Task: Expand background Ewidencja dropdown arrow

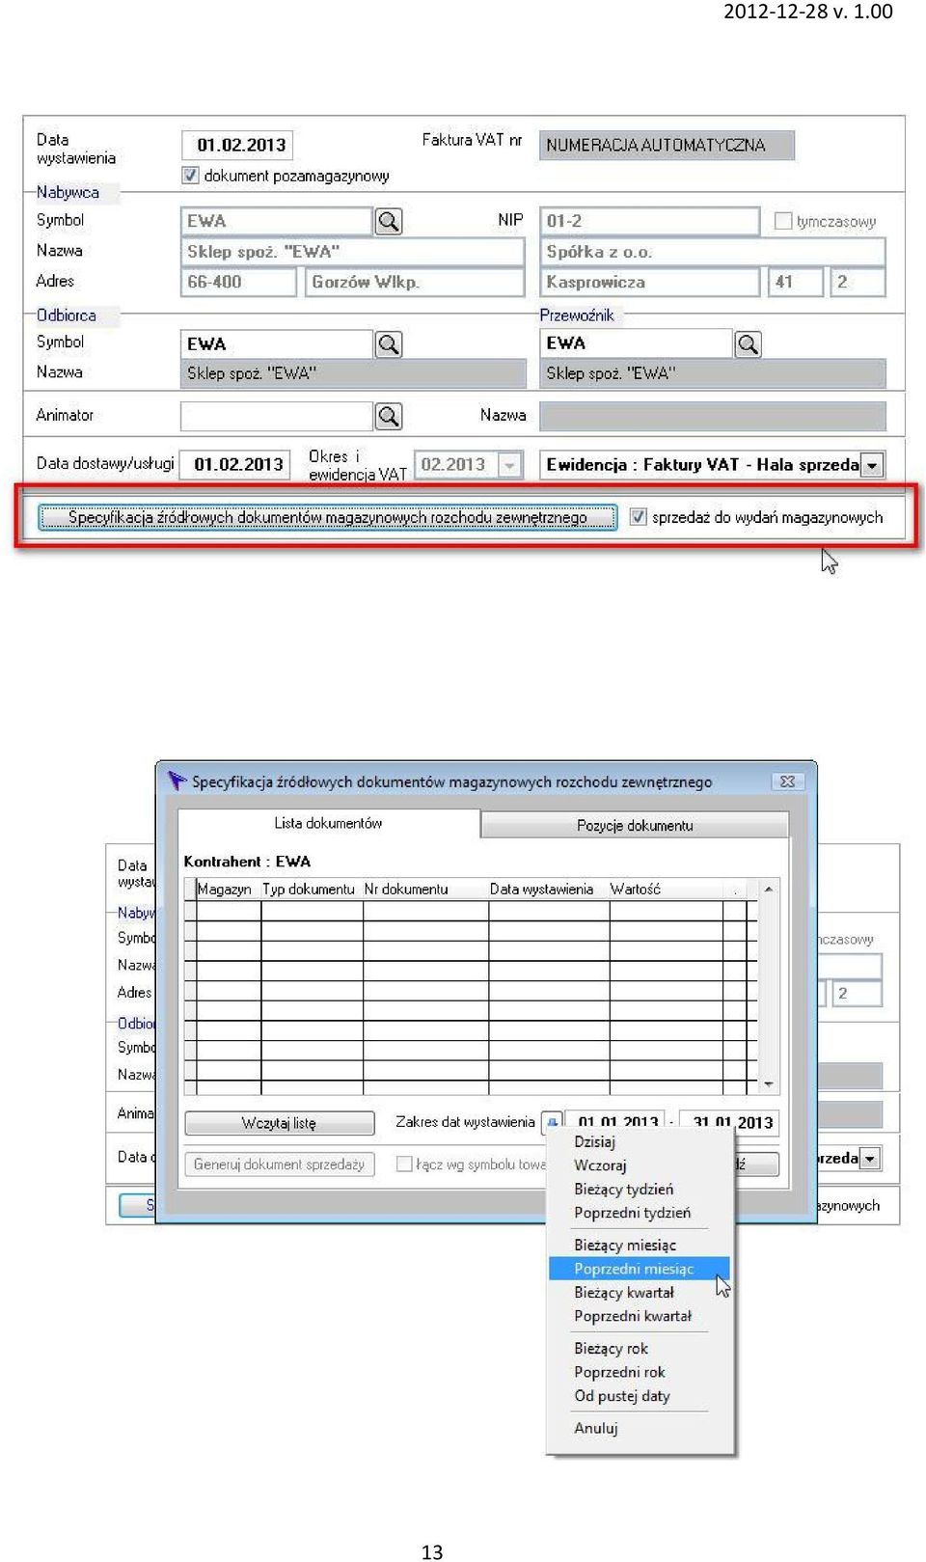Action: (x=870, y=1158)
